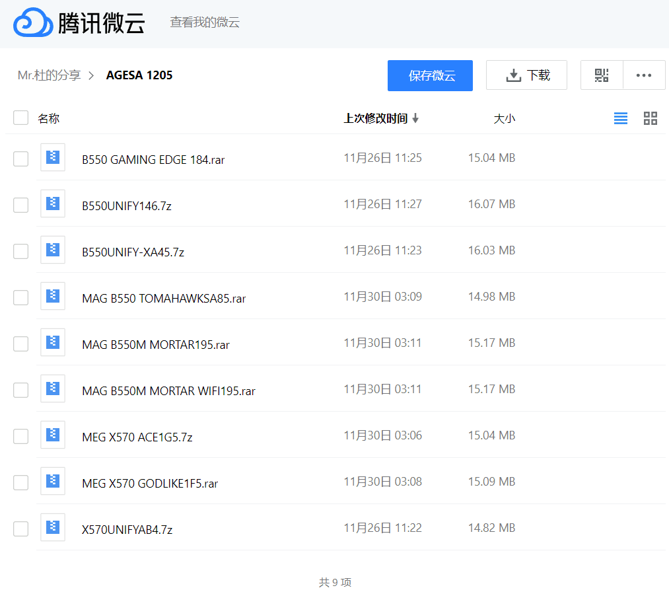This screenshot has height=594, width=669.
Task: Open the QR code share icon
Action: [x=602, y=75]
